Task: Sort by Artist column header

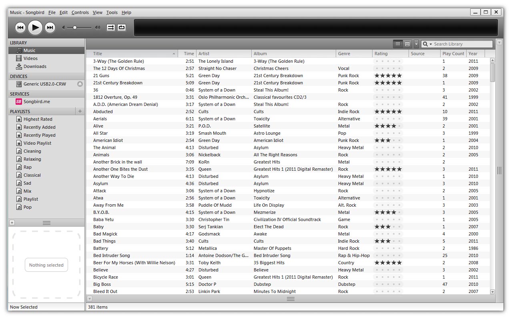Action: (x=224, y=54)
